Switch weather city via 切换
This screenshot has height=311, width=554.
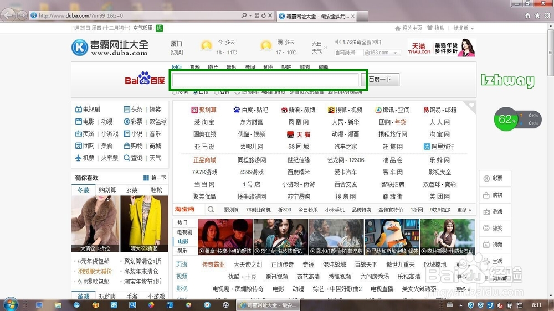pos(177,52)
